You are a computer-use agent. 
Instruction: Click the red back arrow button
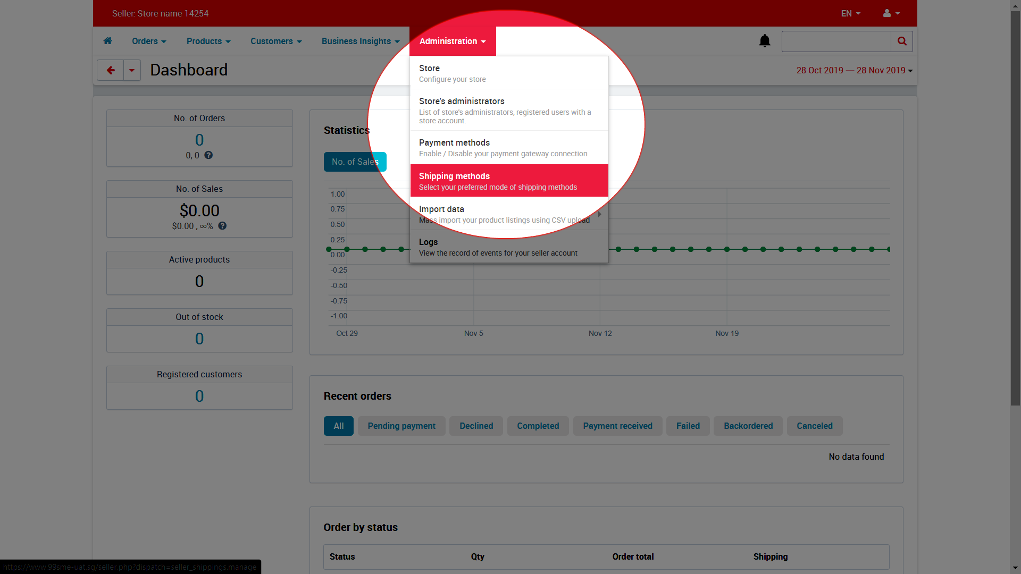point(111,70)
